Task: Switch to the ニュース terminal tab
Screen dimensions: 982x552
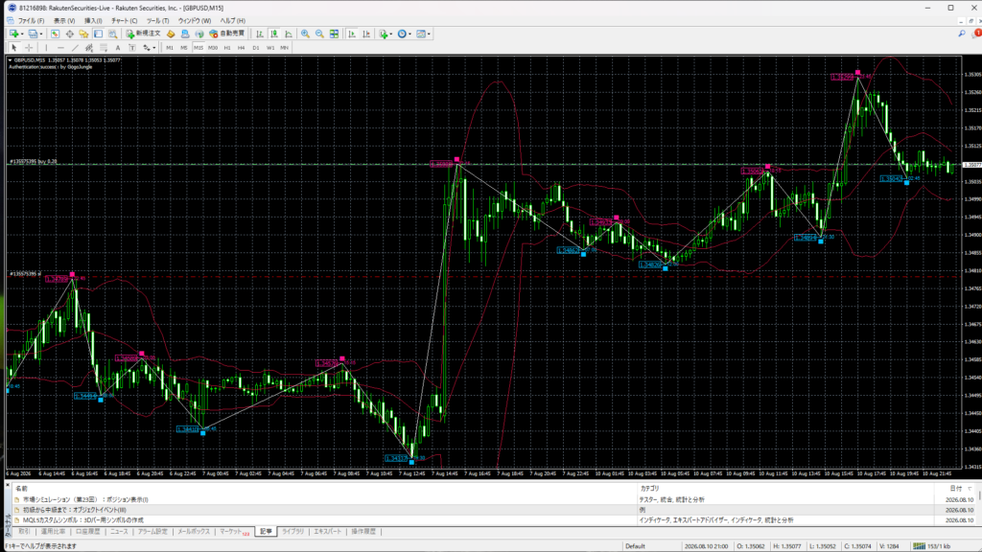Action: point(119,531)
